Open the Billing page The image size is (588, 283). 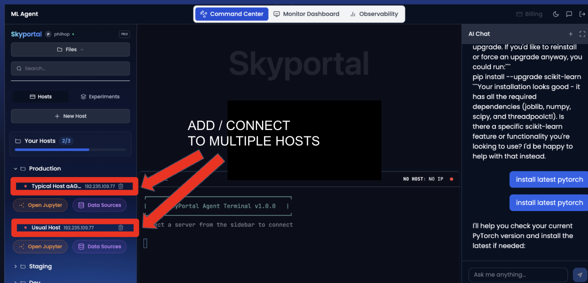pos(529,14)
